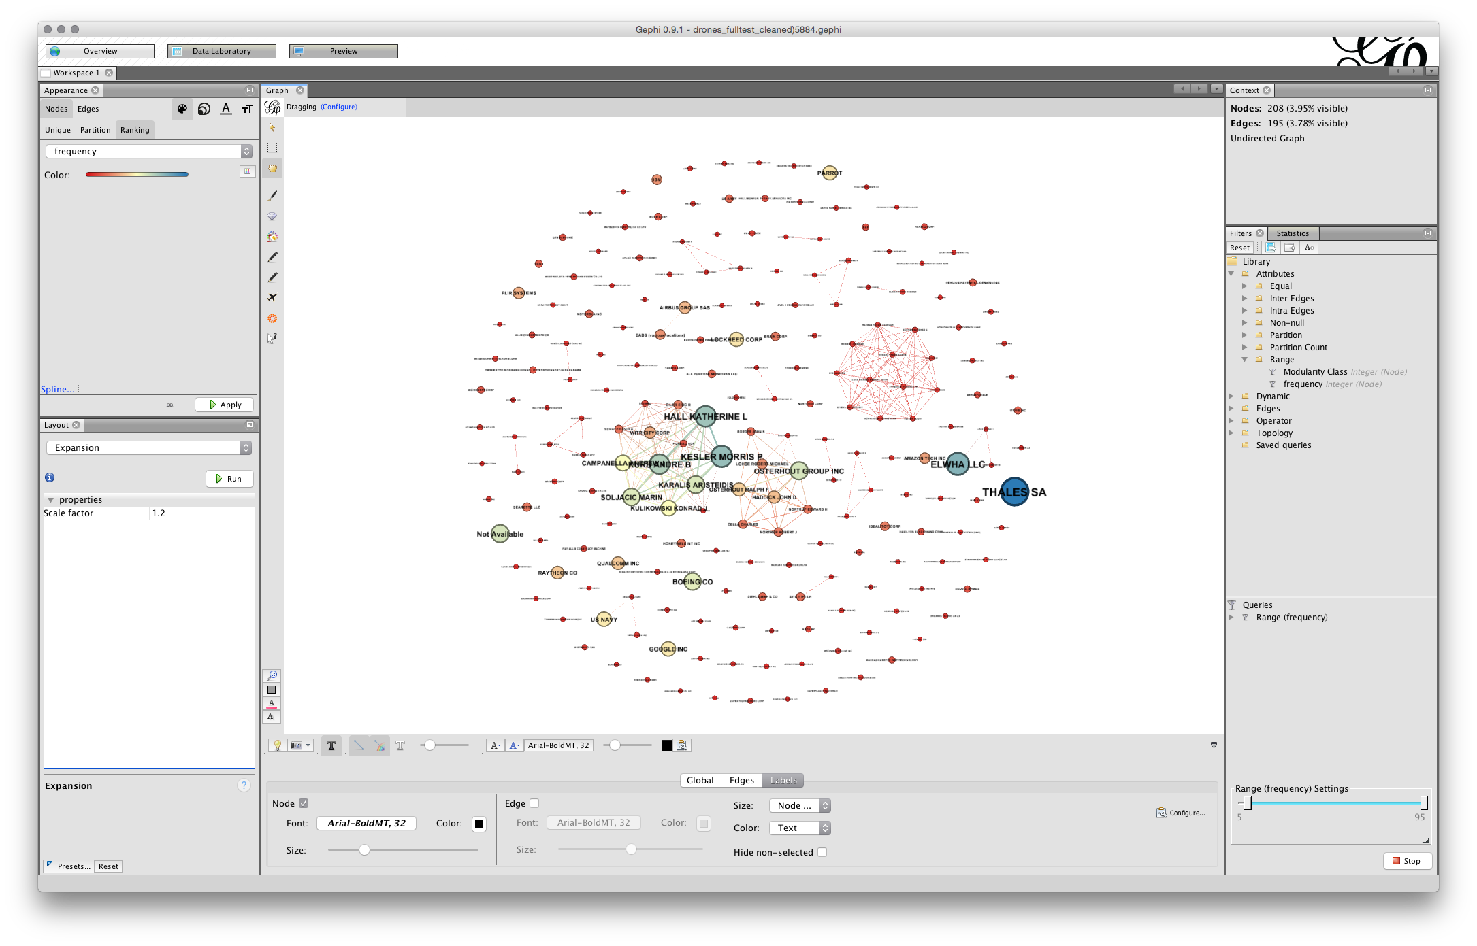Select the airplane shortest path tool
Viewport: 1477px width, 946px height.
(272, 298)
